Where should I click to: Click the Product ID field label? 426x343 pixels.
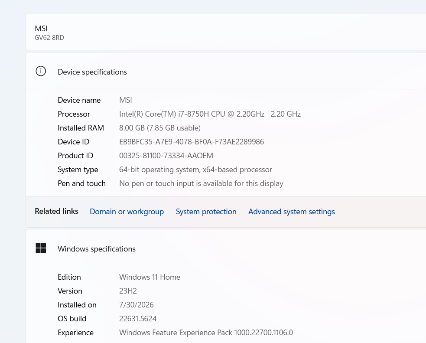click(75, 156)
